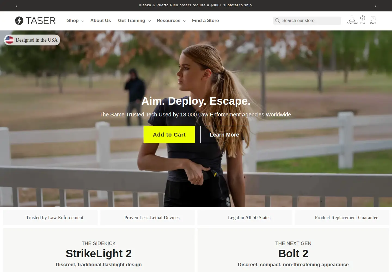392x272 pixels.
Task: Click the 18,000 Law Enforcement Agencies subtitle
Action: [x=196, y=115]
